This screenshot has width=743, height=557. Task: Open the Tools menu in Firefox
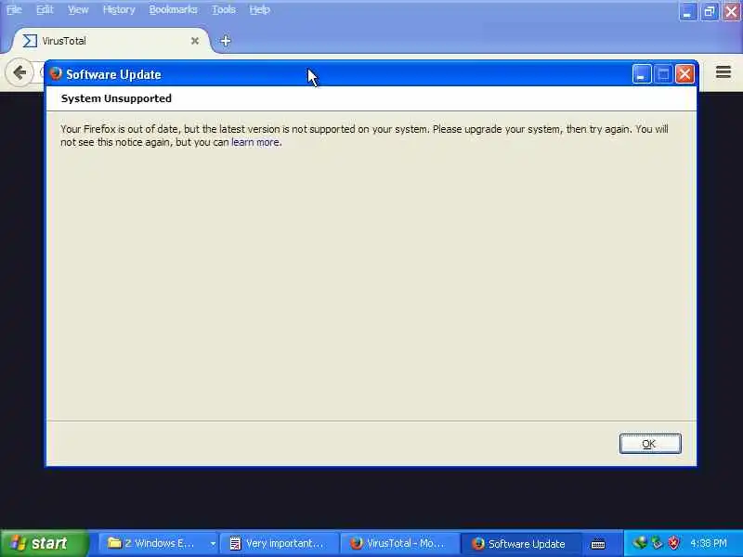[x=224, y=9]
